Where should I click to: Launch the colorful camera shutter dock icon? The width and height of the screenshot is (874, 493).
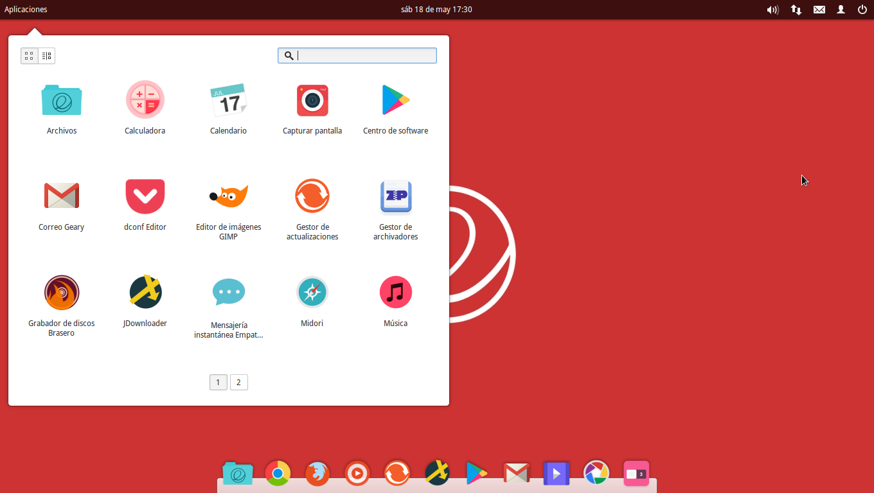pos(596,474)
